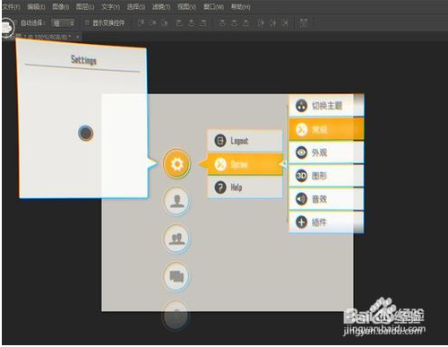
Task: Open the 自动选择 group/layer dropdown
Action: [63, 23]
